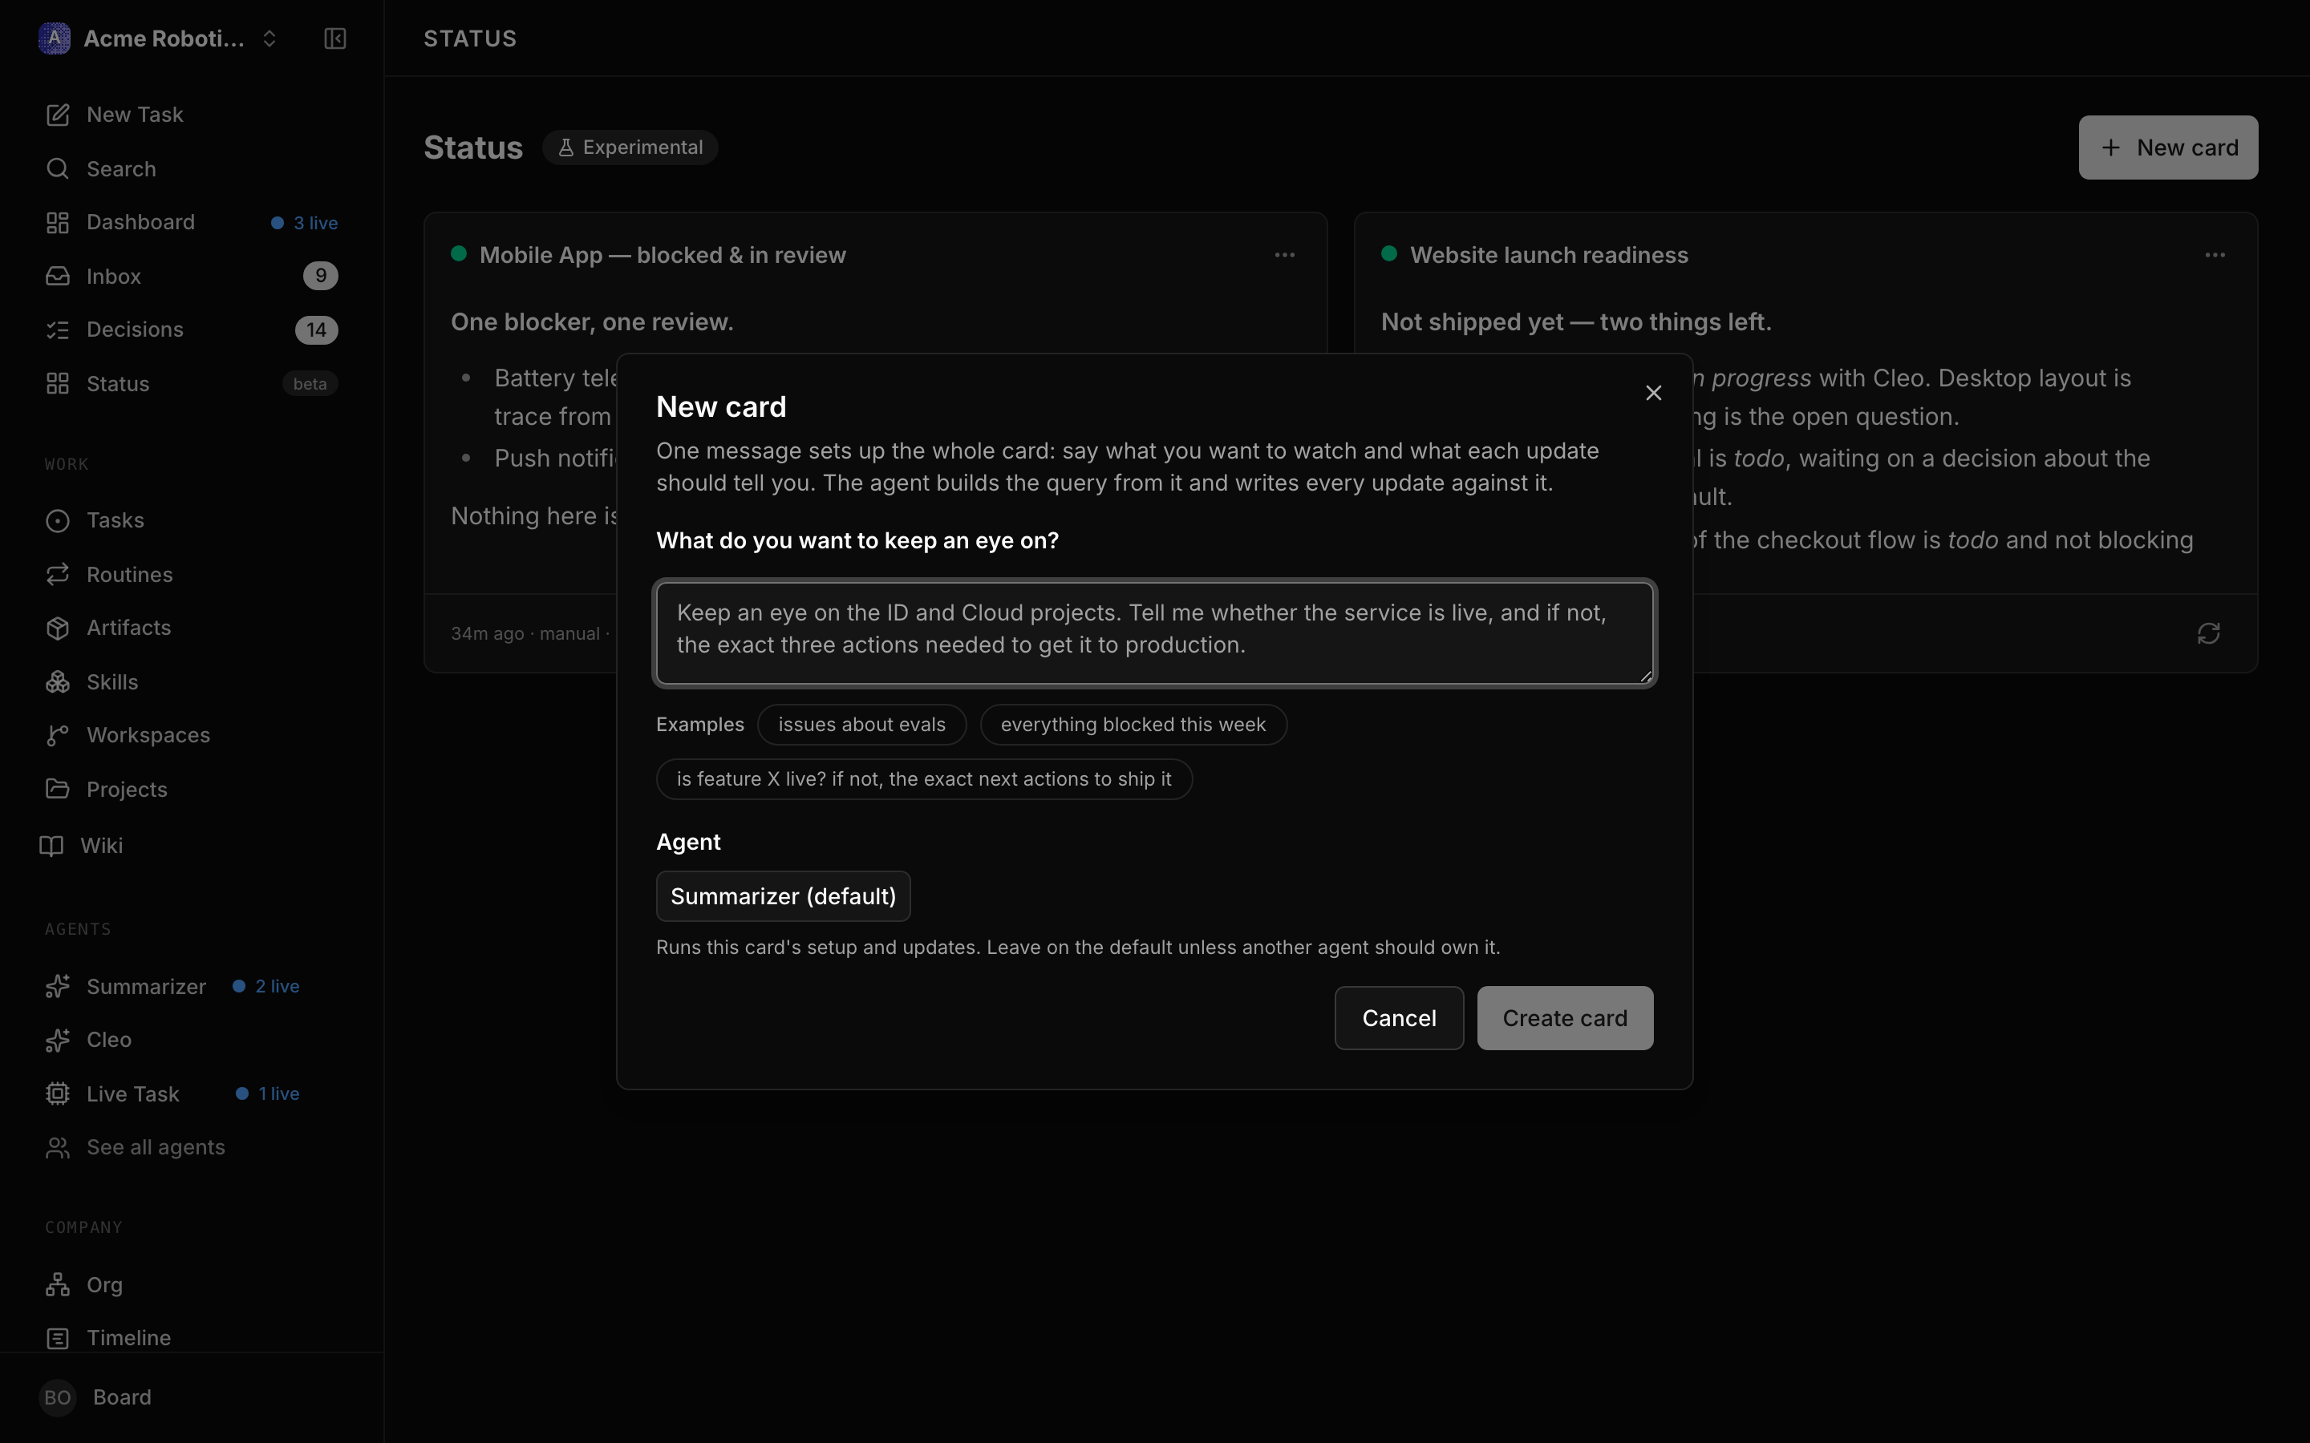Close the New card dialog
Image resolution: width=2310 pixels, height=1443 pixels.
[x=1653, y=393]
